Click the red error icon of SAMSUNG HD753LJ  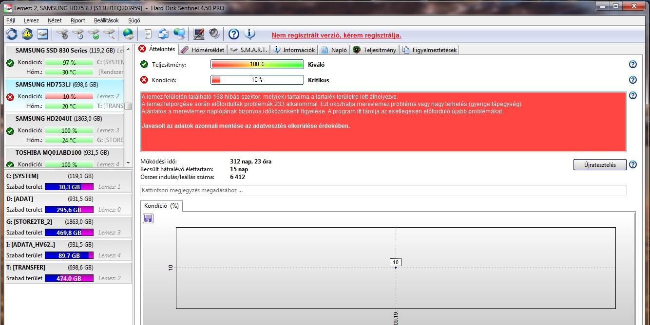pos(10,97)
